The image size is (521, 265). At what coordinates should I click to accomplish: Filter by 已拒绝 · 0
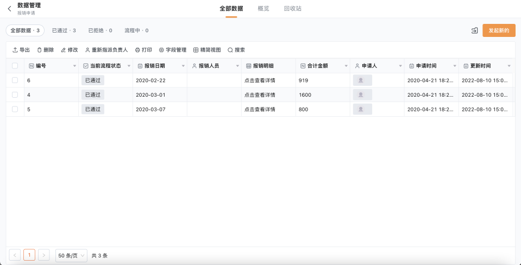[100, 30]
